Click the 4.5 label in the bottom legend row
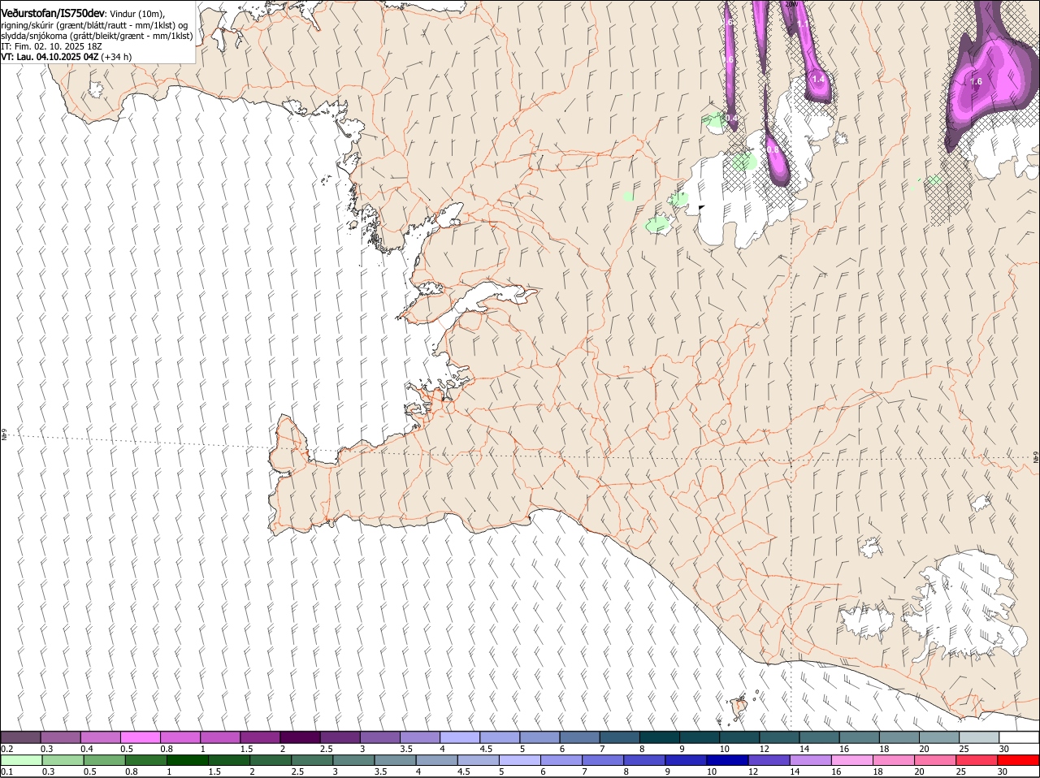The image size is (1040, 778). click(x=463, y=772)
